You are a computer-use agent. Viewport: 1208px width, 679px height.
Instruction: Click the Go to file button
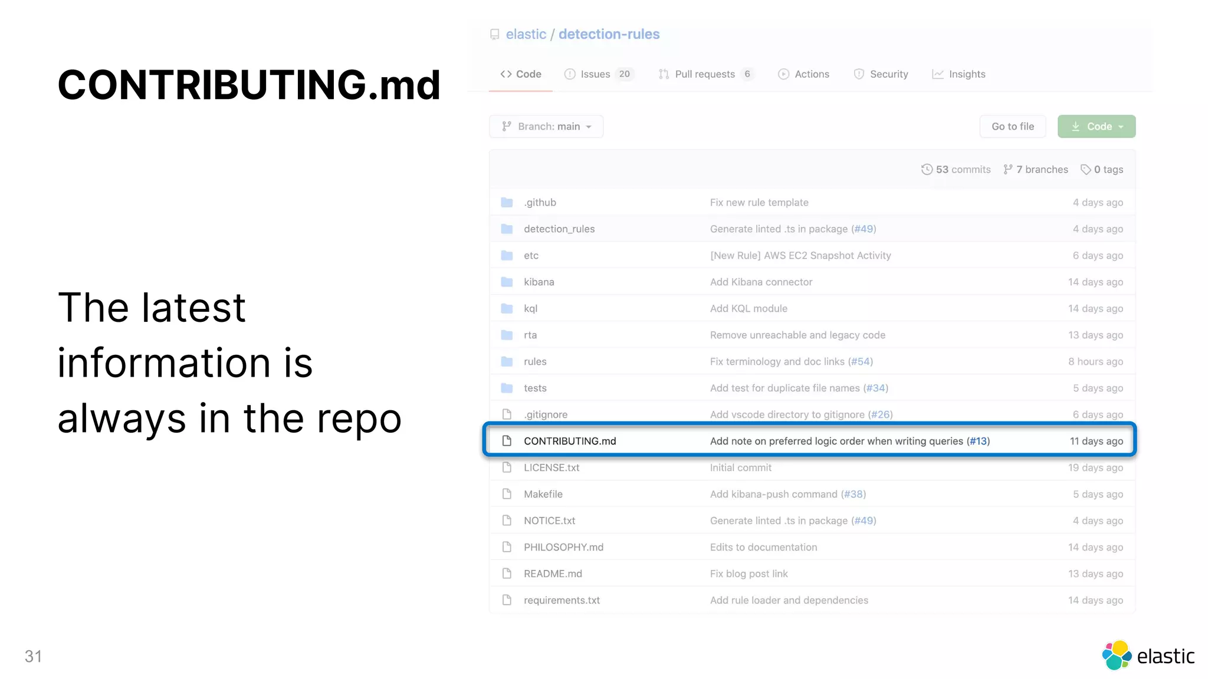[1013, 126]
